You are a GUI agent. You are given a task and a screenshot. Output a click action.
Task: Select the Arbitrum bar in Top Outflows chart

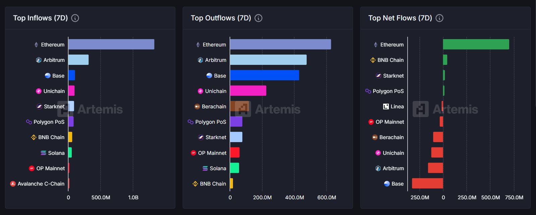(x=268, y=60)
